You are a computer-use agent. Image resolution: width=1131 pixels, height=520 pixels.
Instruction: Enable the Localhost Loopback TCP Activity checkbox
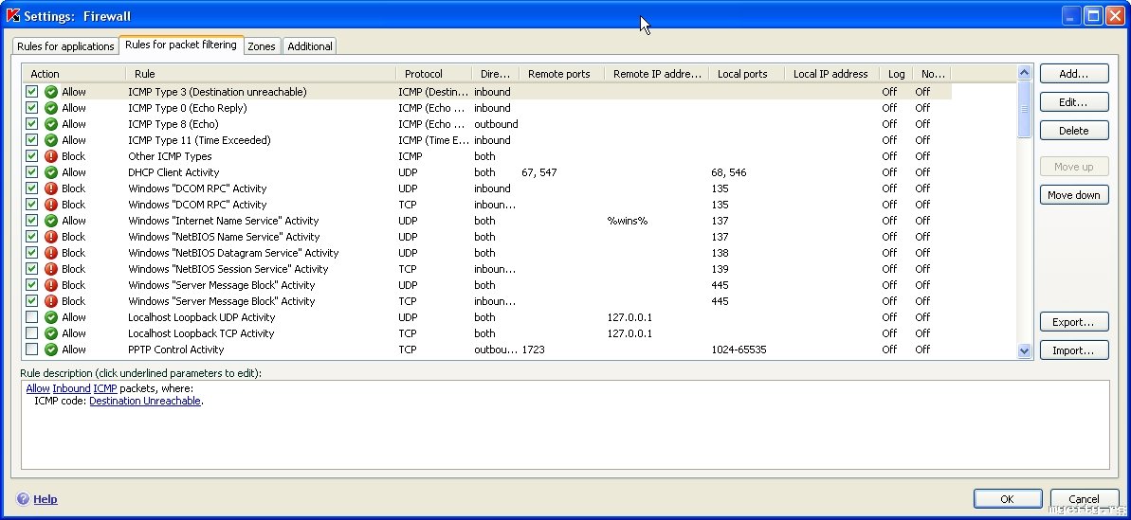(x=32, y=333)
